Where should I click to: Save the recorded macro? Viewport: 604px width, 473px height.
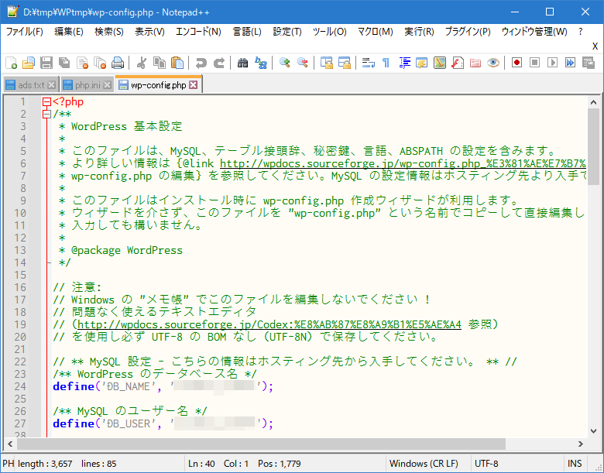[589, 63]
